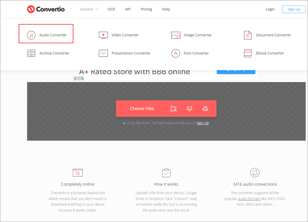Select Image Converter label
Image resolution: width=308 pixels, height=222 pixels.
coord(198,35)
